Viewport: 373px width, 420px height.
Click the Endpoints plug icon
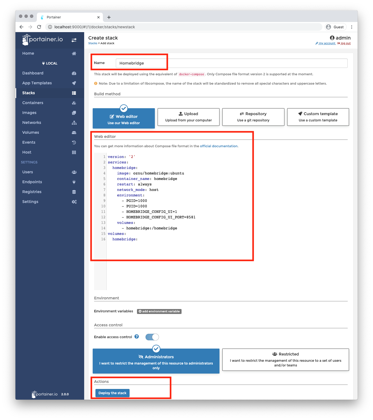[74, 182]
